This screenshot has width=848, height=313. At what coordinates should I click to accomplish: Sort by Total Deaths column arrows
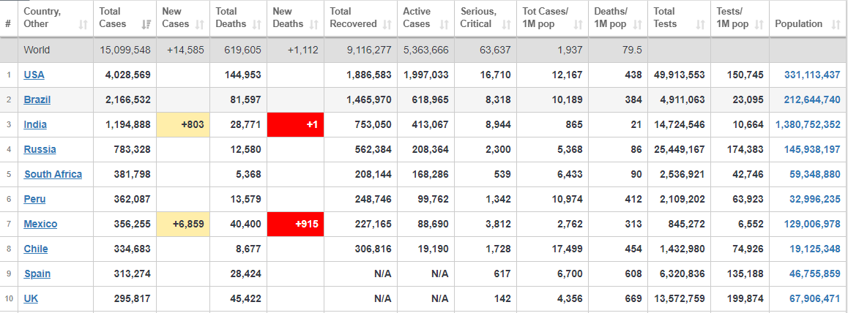coord(257,24)
